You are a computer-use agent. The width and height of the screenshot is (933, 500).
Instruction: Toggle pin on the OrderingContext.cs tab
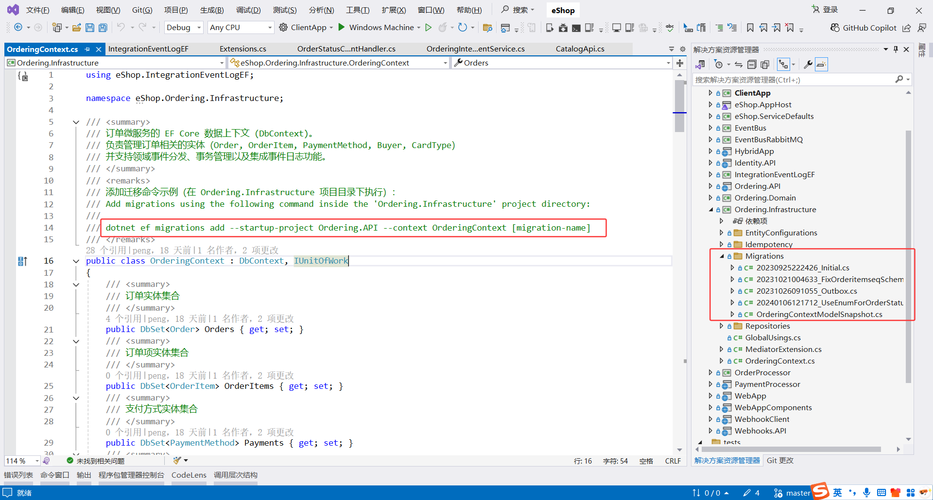pos(87,49)
